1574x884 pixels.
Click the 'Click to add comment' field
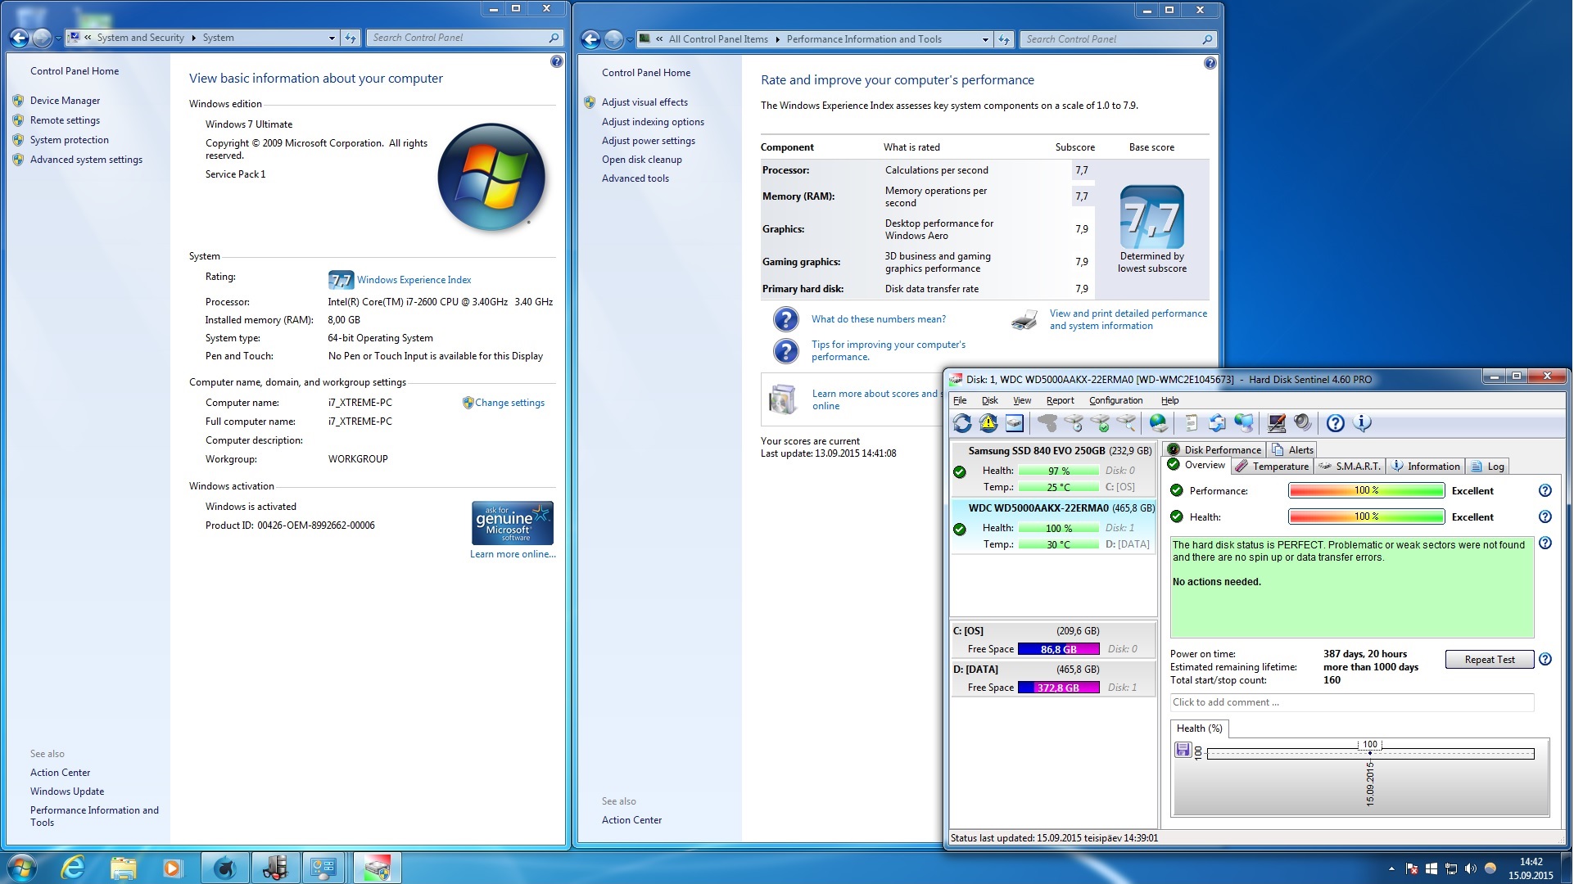coord(1351,702)
